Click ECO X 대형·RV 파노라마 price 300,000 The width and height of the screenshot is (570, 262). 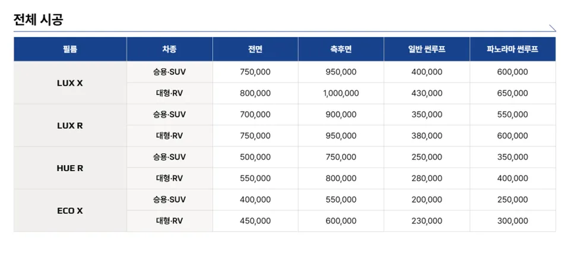tap(512, 221)
